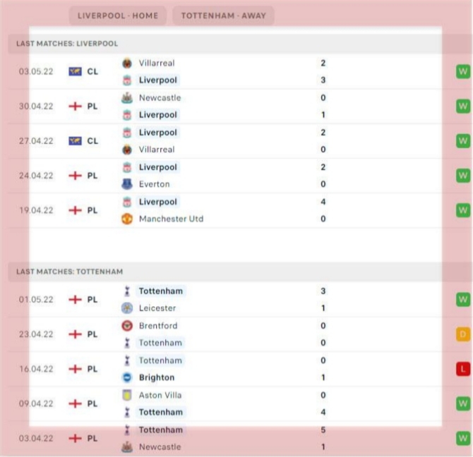Open the Liverpool - Home tab

coord(118,16)
